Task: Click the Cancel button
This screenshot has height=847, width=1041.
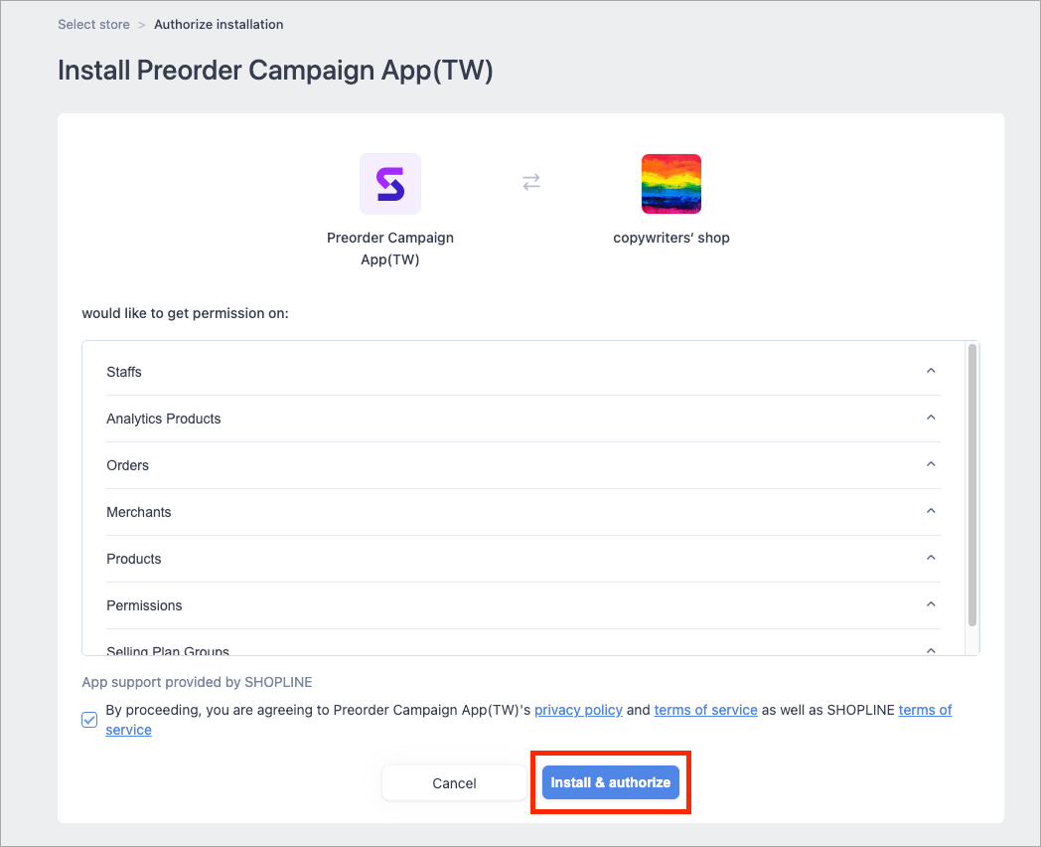Action: pyautogui.click(x=454, y=783)
